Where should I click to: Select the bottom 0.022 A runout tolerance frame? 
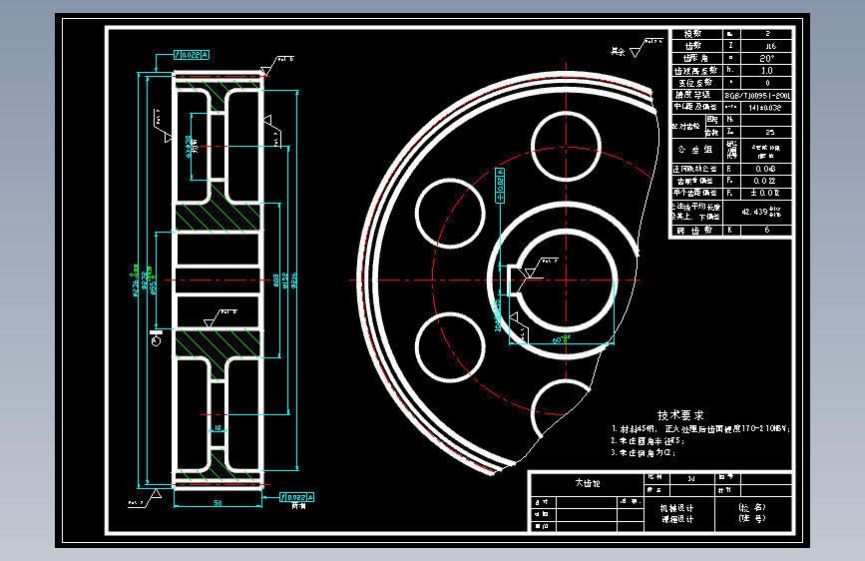296,497
